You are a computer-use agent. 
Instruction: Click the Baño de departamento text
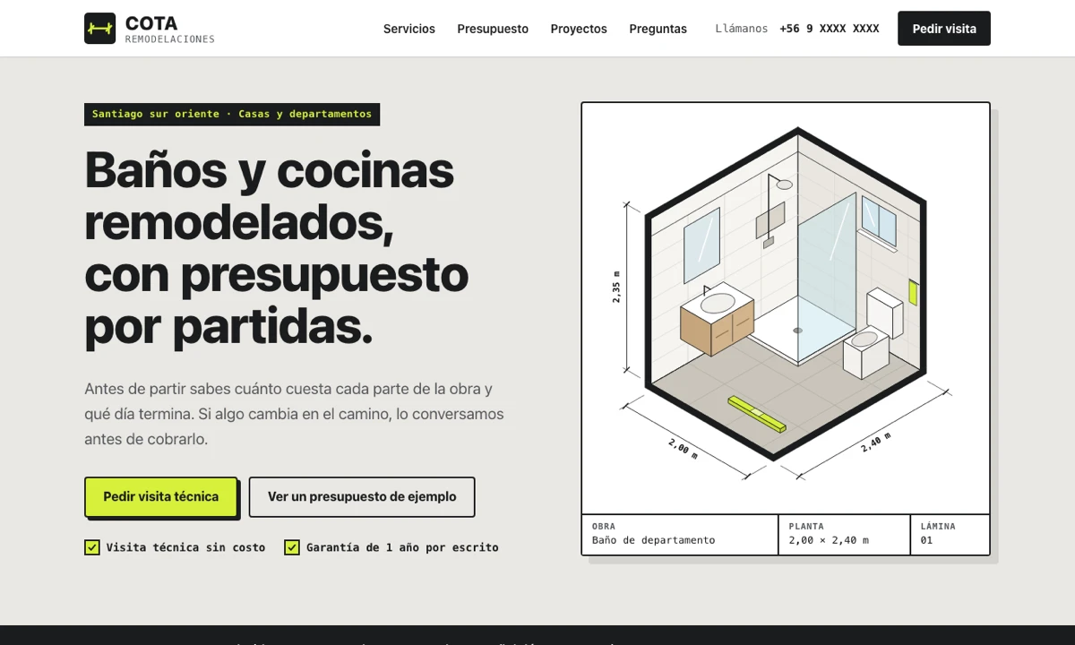654,540
